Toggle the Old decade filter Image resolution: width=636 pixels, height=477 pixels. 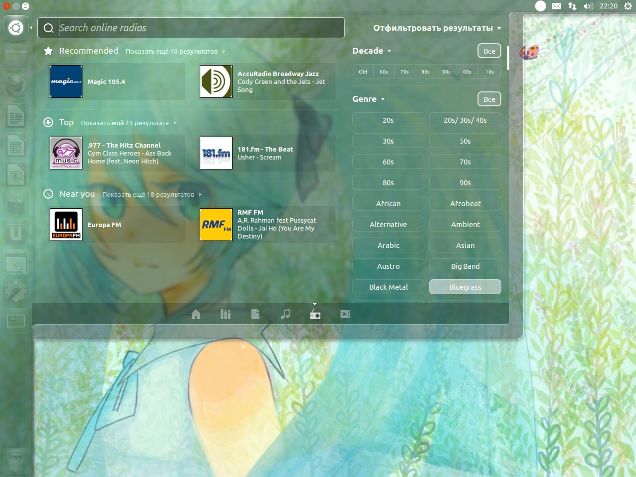[x=363, y=72]
